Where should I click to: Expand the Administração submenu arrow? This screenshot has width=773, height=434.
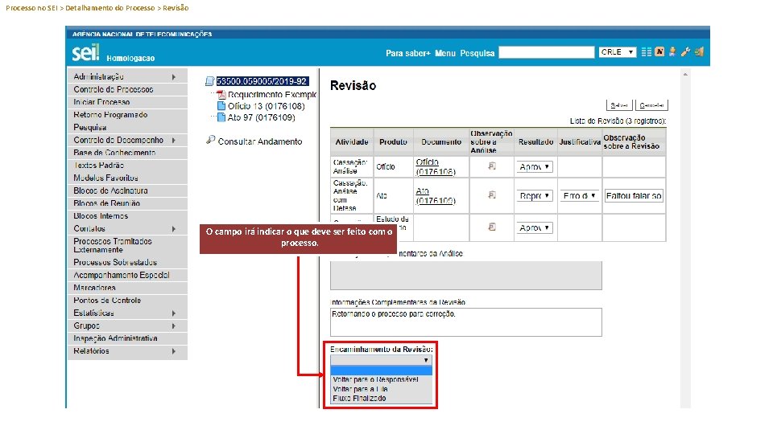[x=174, y=77]
